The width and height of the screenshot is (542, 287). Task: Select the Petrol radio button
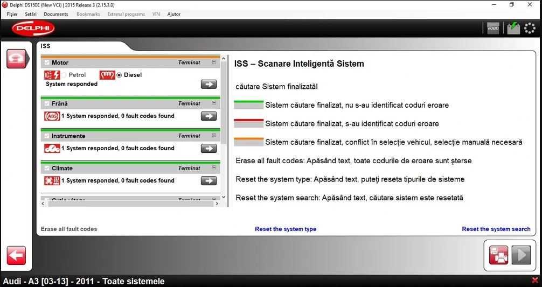[x=64, y=75]
